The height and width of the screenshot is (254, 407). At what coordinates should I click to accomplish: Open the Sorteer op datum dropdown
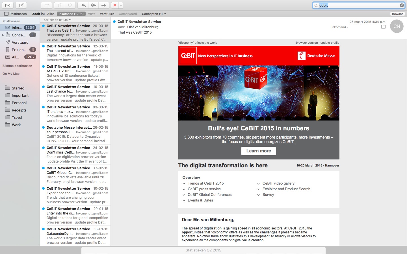[57, 20]
